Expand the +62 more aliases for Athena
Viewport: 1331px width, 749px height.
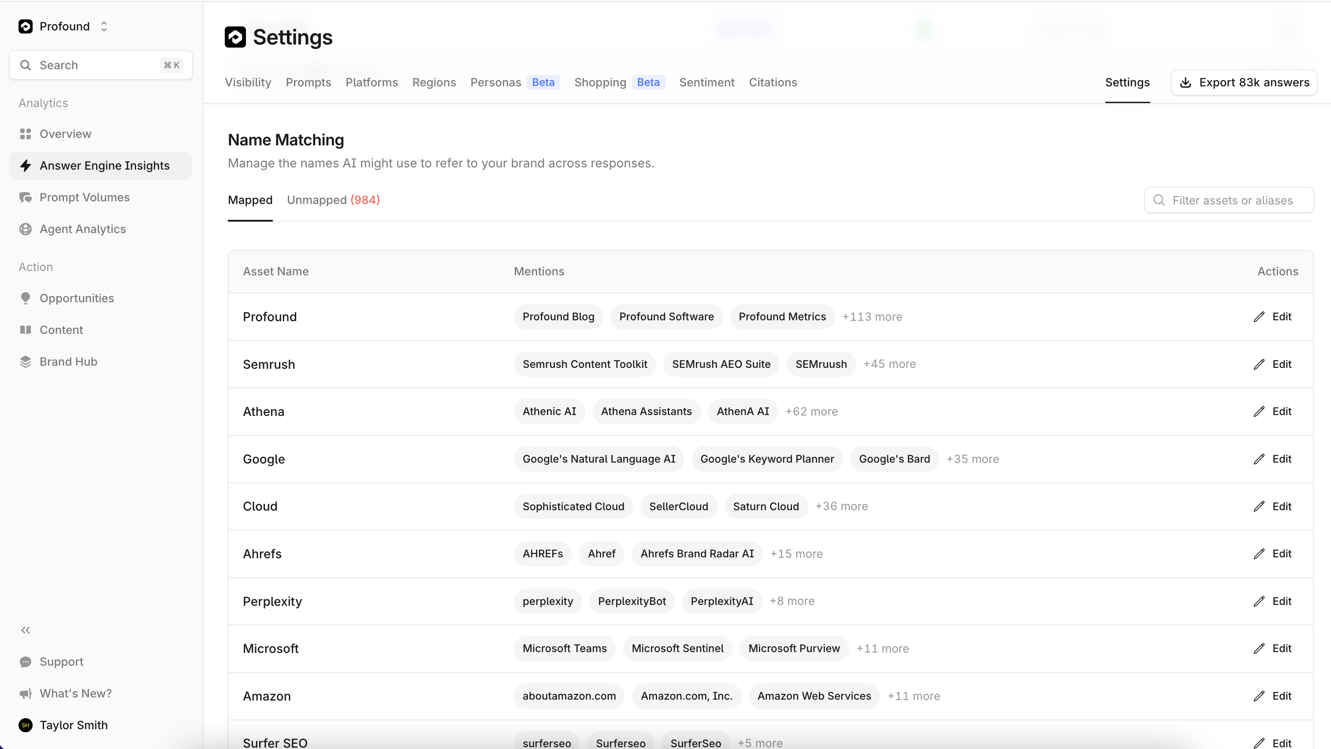pos(812,411)
